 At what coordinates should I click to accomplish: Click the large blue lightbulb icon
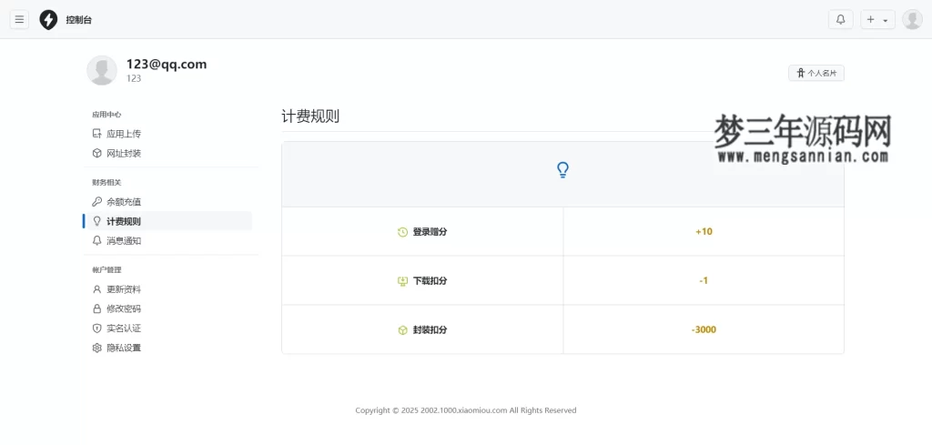click(562, 170)
